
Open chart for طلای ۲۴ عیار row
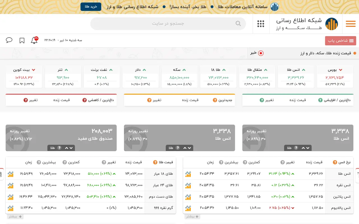10,185
